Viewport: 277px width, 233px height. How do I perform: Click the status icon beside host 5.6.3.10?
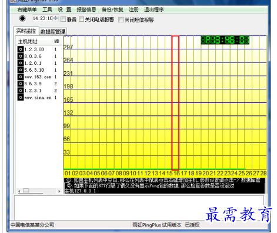pos(21,70)
